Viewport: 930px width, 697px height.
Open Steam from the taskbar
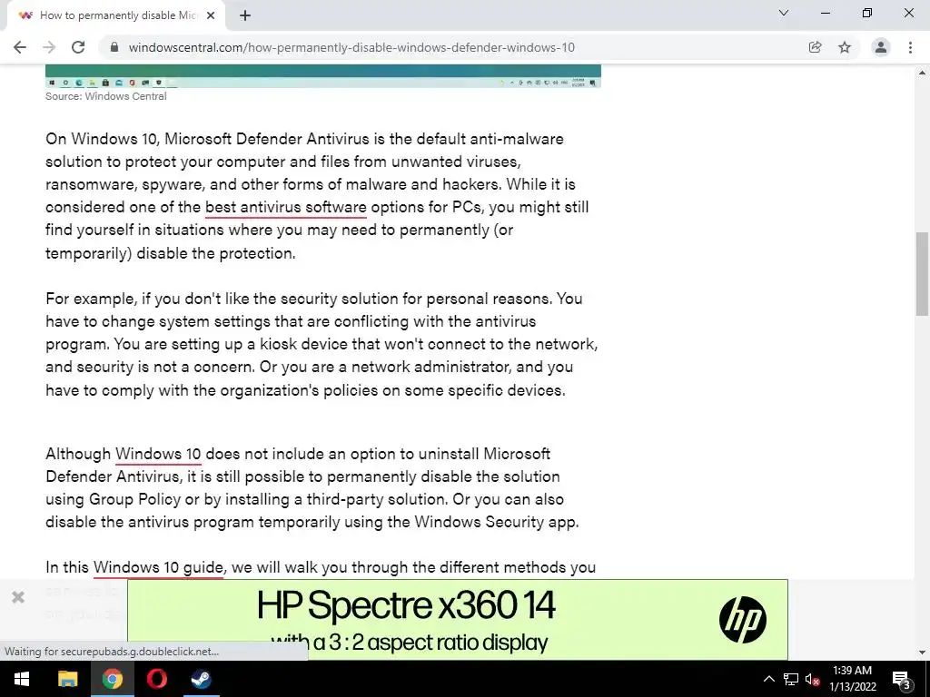tap(201, 679)
